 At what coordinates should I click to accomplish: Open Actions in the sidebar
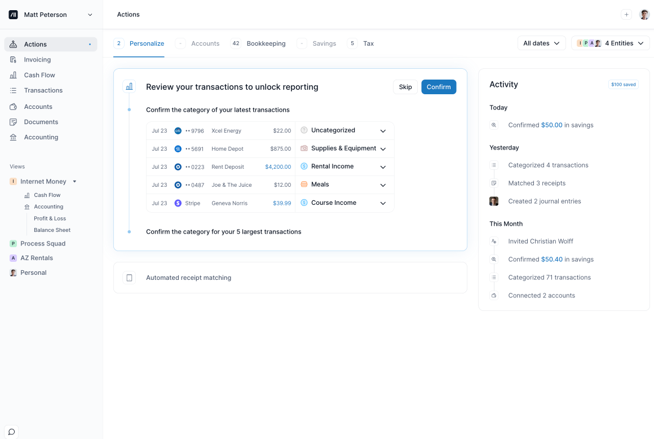51,44
